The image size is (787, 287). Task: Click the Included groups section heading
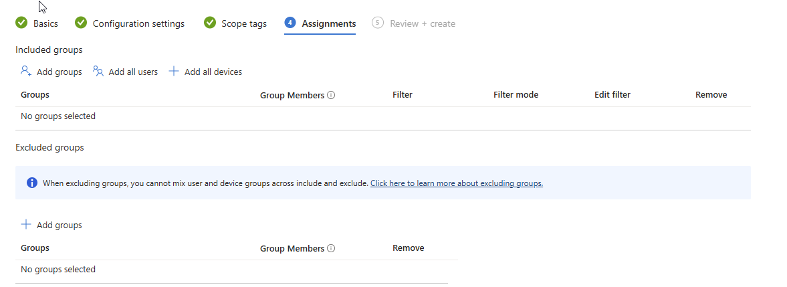pyautogui.click(x=49, y=50)
